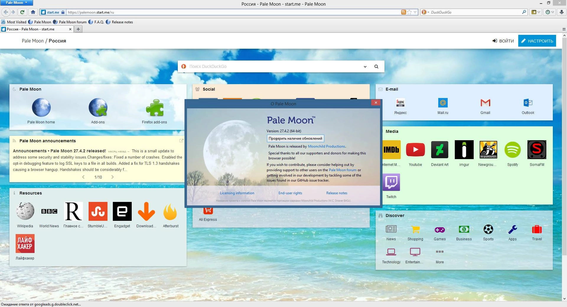Open End-user rights link
The height and width of the screenshot is (307, 567).
[x=290, y=193]
